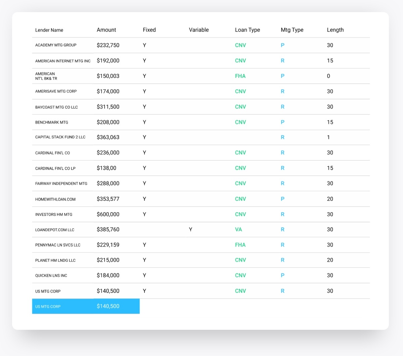Click Fixed Y for FAIRWAY INDEPENDENT MTG

(144, 183)
